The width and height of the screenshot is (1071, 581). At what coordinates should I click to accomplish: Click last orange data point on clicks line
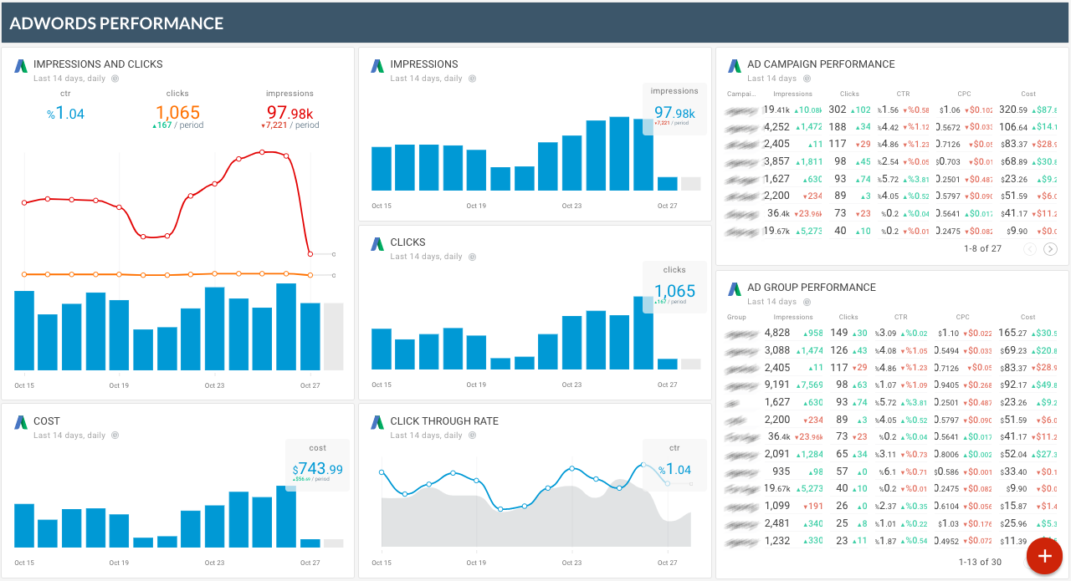tap(310, 275)
